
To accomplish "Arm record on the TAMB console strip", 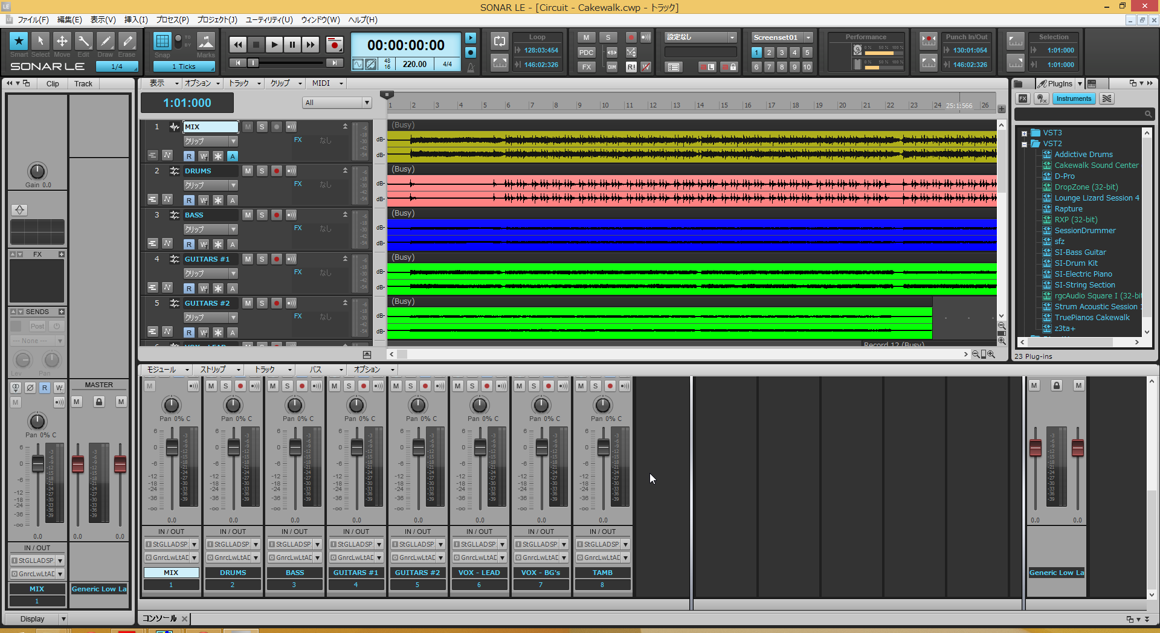I will (610, 386).
